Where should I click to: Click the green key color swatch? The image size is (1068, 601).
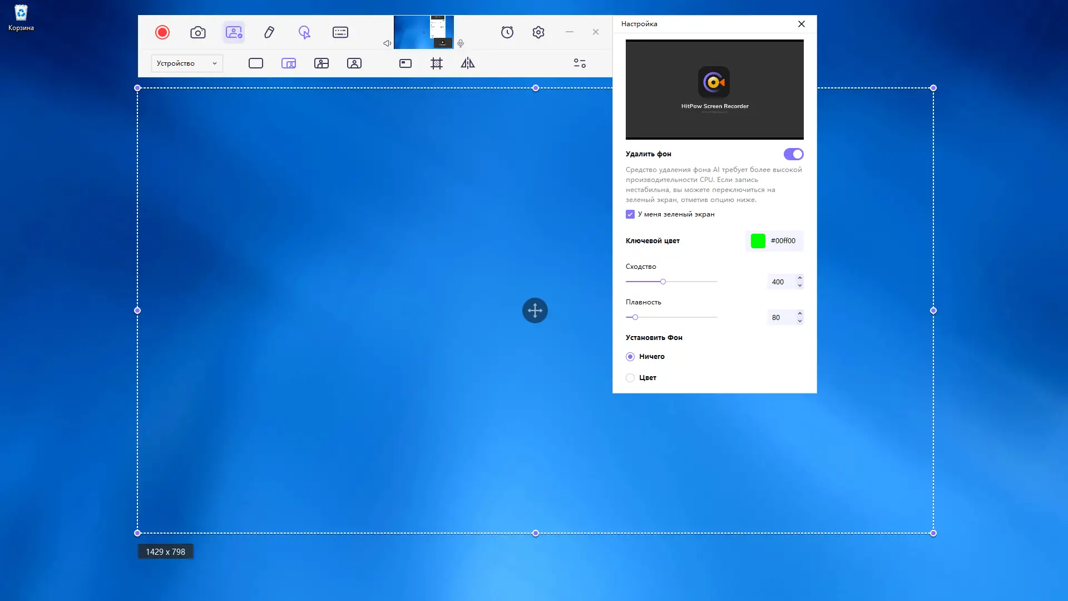point(758,241)
